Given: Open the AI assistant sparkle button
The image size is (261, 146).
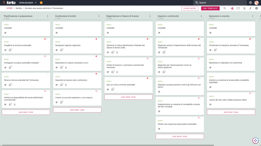Looking at the screenshot, I should click(x=255, y=140).
